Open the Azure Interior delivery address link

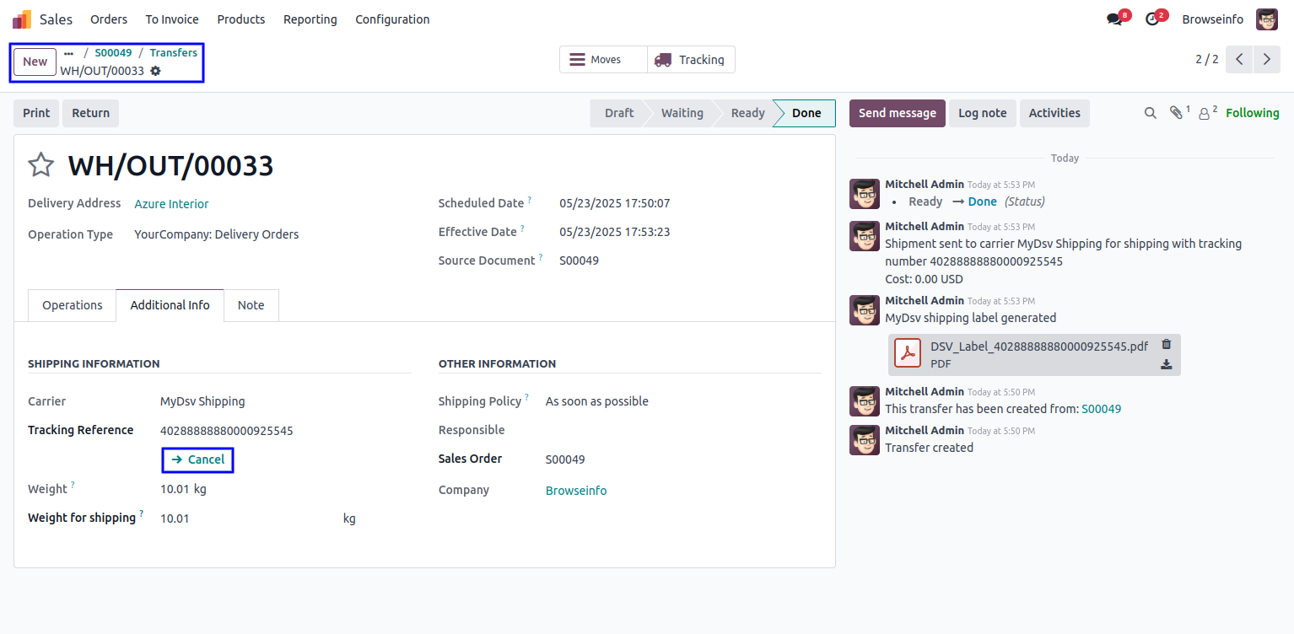[171, 204]
